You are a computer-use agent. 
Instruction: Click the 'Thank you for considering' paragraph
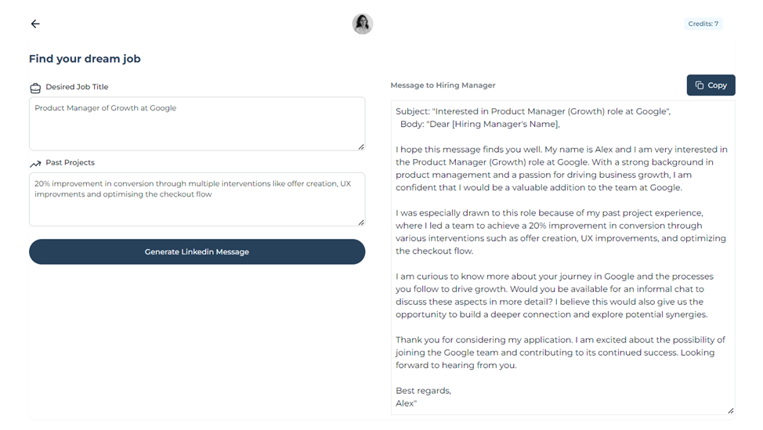tap(560, 352)
